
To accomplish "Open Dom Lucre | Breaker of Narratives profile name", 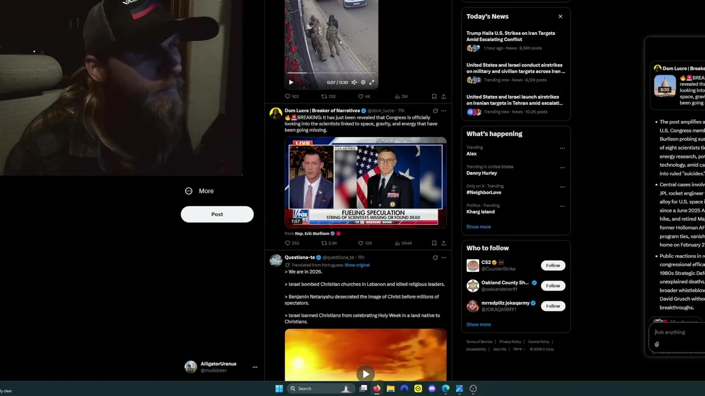I will point(322,111).
